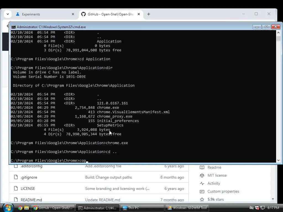Open the LICENSE file
The height and width of the screenshot is (212, 283).
pyautogui.click(x=28, y=189)
